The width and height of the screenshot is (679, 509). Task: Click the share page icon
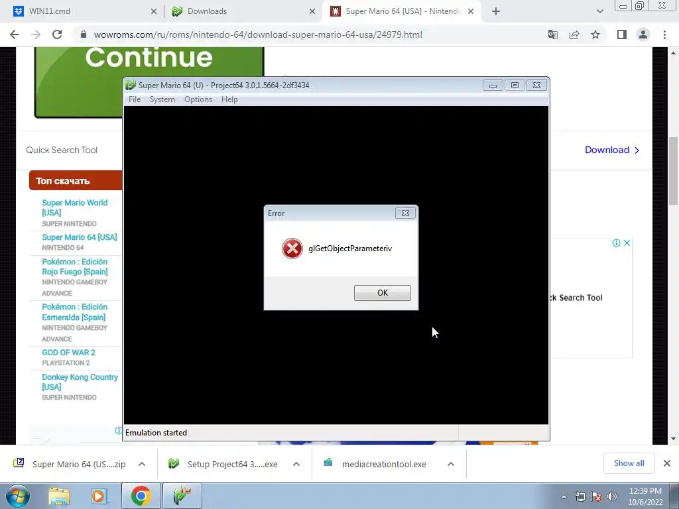574,34
